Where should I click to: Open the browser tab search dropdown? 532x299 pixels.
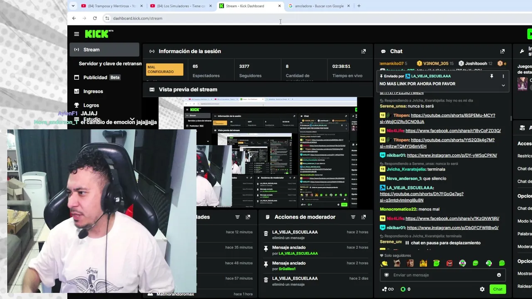coord(73,6)
